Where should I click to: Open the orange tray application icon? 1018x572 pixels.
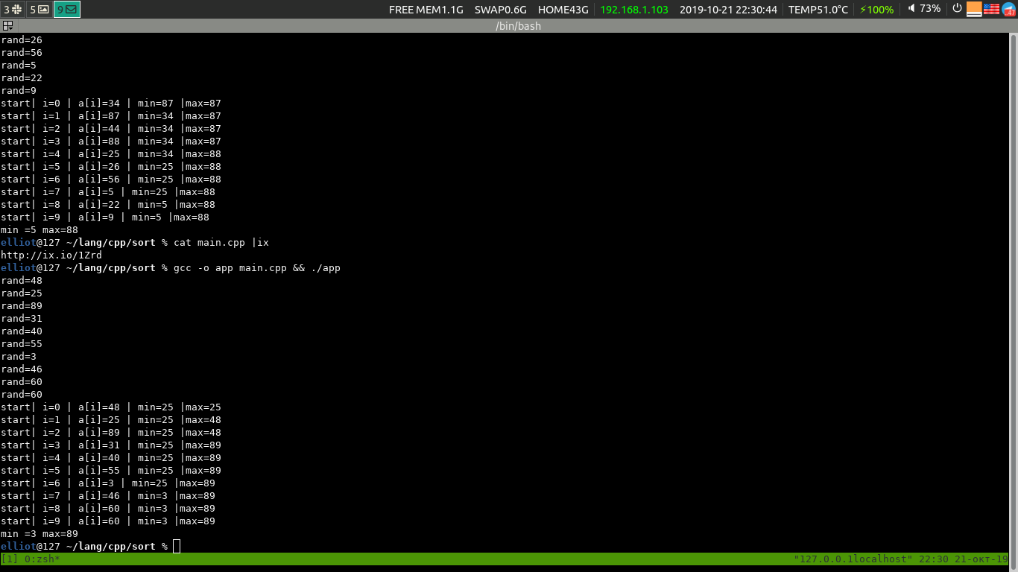click(974, 9)
